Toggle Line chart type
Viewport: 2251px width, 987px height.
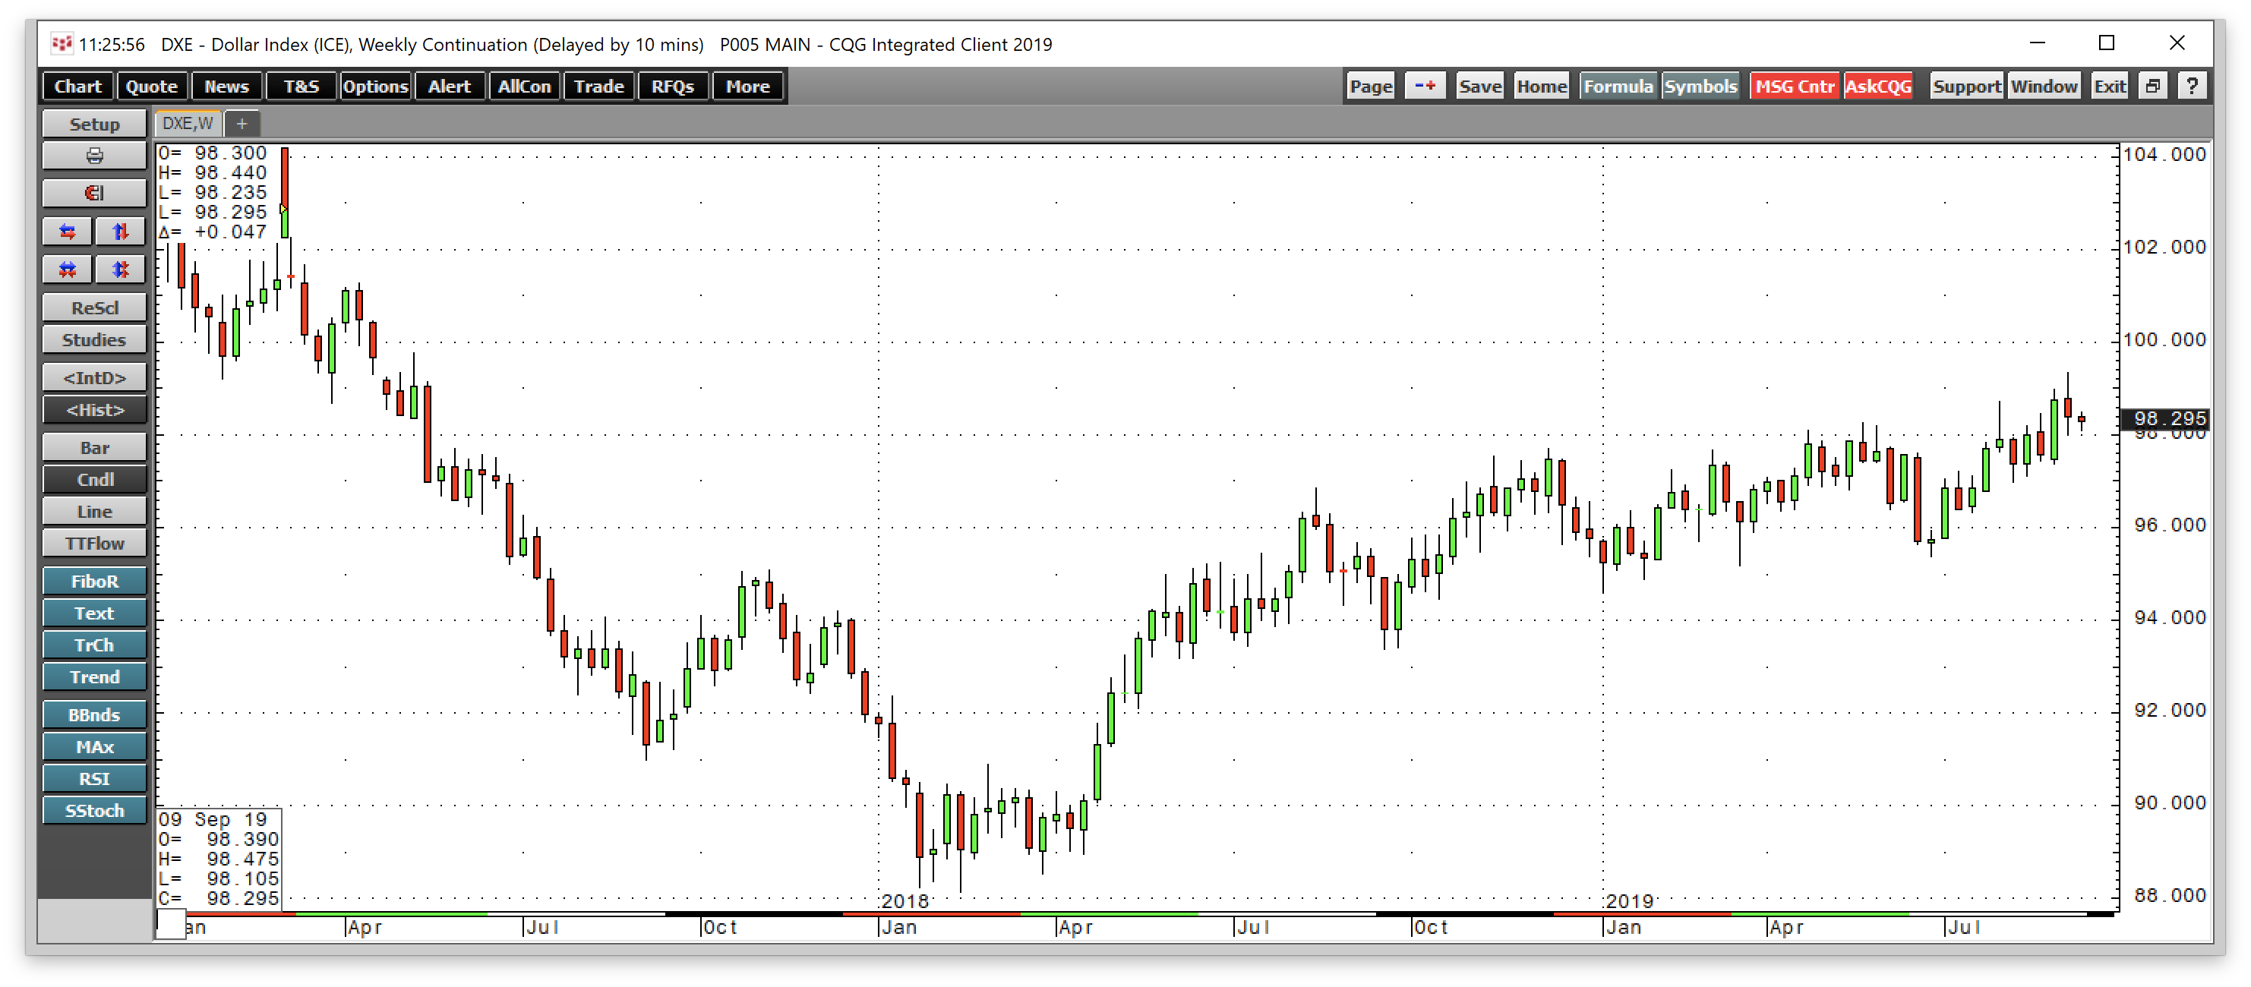click(x=94, y=512)
